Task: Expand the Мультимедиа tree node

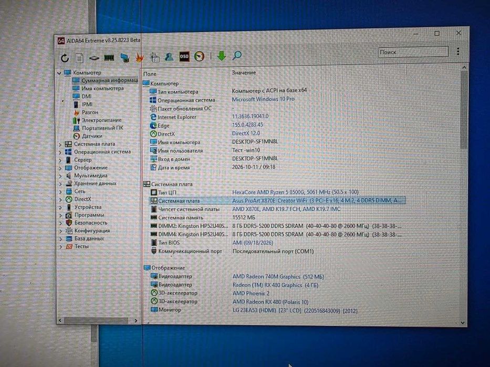Action: click(60, 176)
